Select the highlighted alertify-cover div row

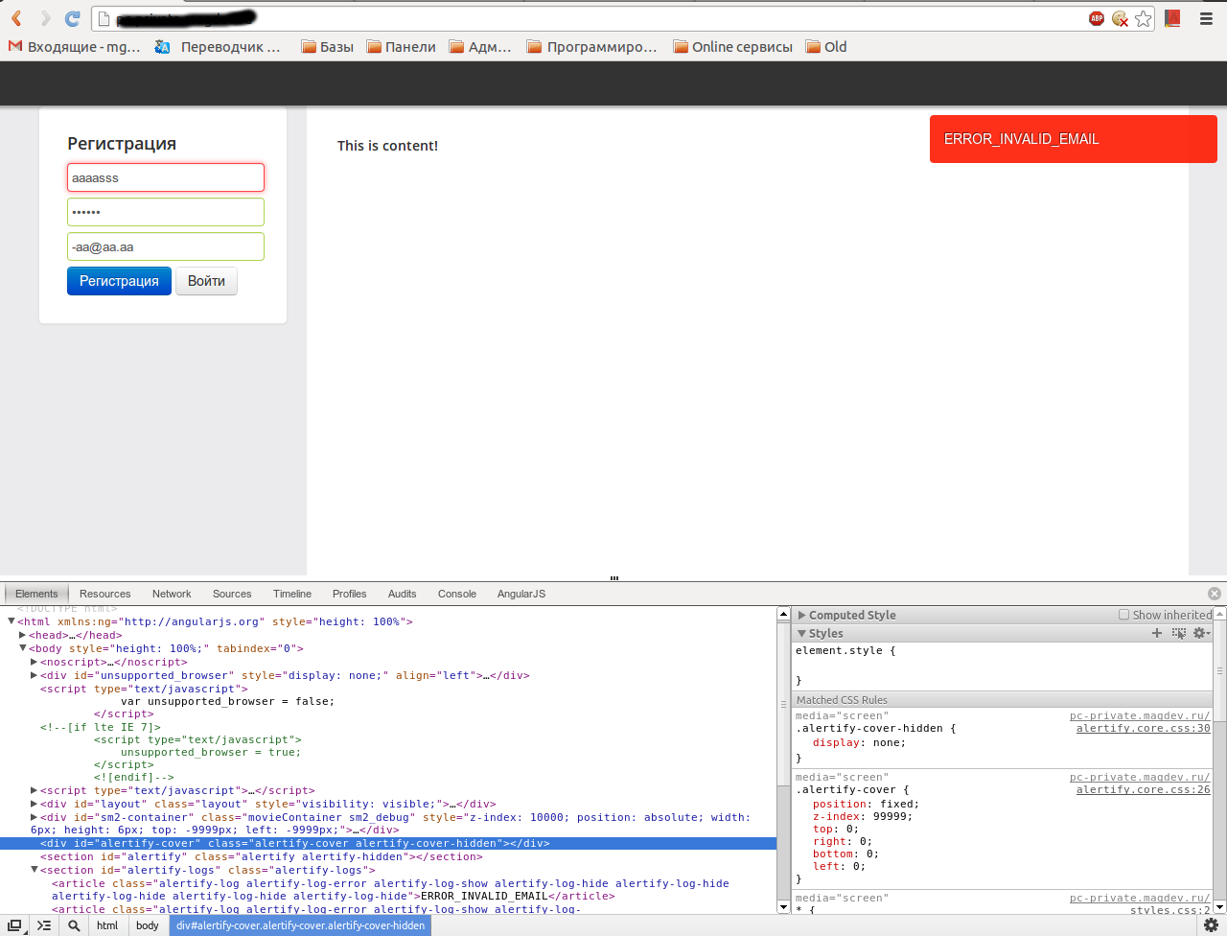387,843
